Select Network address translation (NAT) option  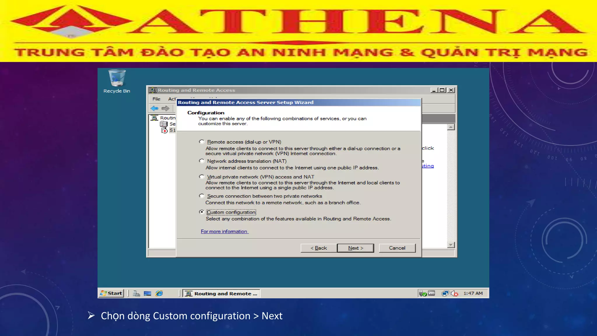(x=202, y=161)
